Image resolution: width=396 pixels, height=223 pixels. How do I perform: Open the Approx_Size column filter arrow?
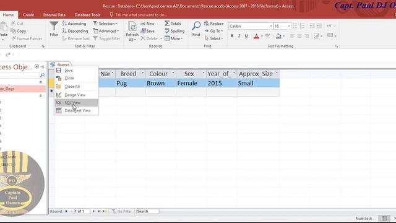pos(277,73)
